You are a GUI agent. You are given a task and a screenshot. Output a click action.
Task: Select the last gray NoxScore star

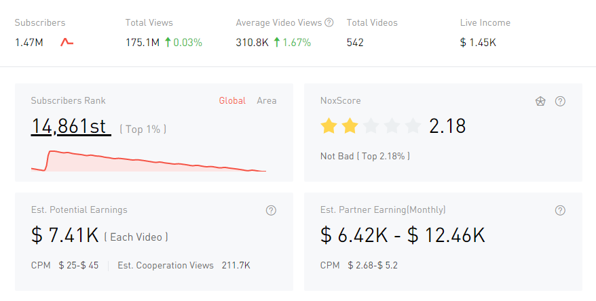[413, 125]
